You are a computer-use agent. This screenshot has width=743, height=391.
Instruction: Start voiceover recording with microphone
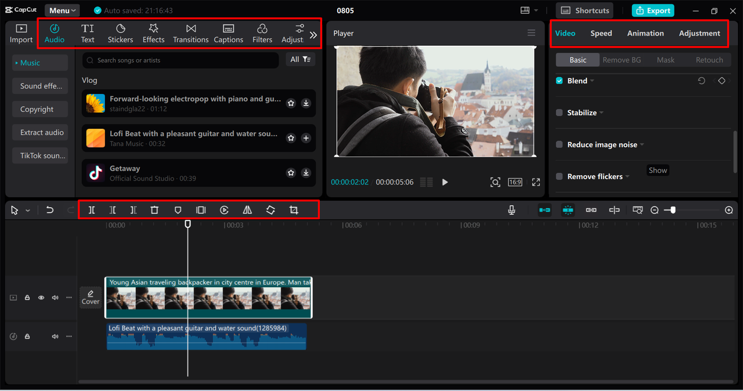click(x=511, y=210)
